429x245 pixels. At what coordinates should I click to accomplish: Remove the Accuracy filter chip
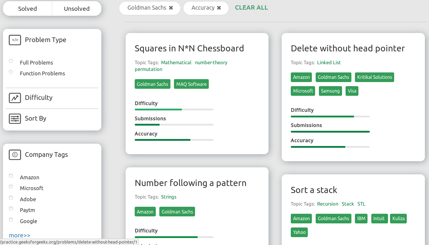(x=219, y=8)
